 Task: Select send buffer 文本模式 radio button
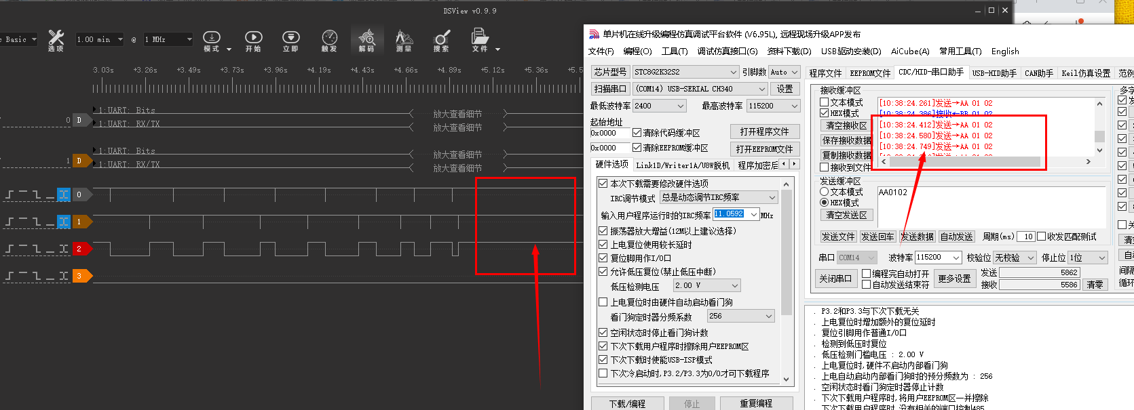click(x=825, y=192)
